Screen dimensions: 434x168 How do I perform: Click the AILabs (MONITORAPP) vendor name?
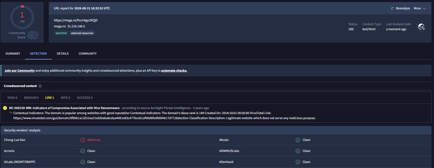point(19,162)
